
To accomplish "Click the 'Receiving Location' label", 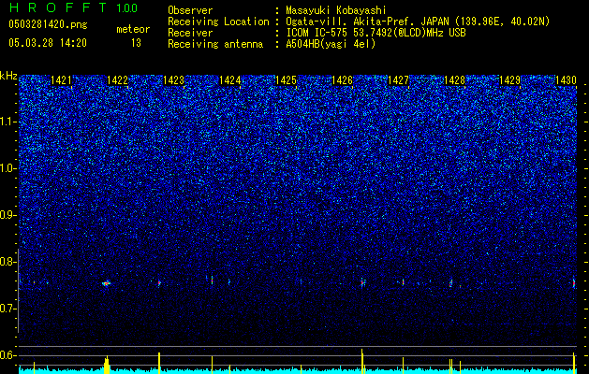I will (218, 22).
